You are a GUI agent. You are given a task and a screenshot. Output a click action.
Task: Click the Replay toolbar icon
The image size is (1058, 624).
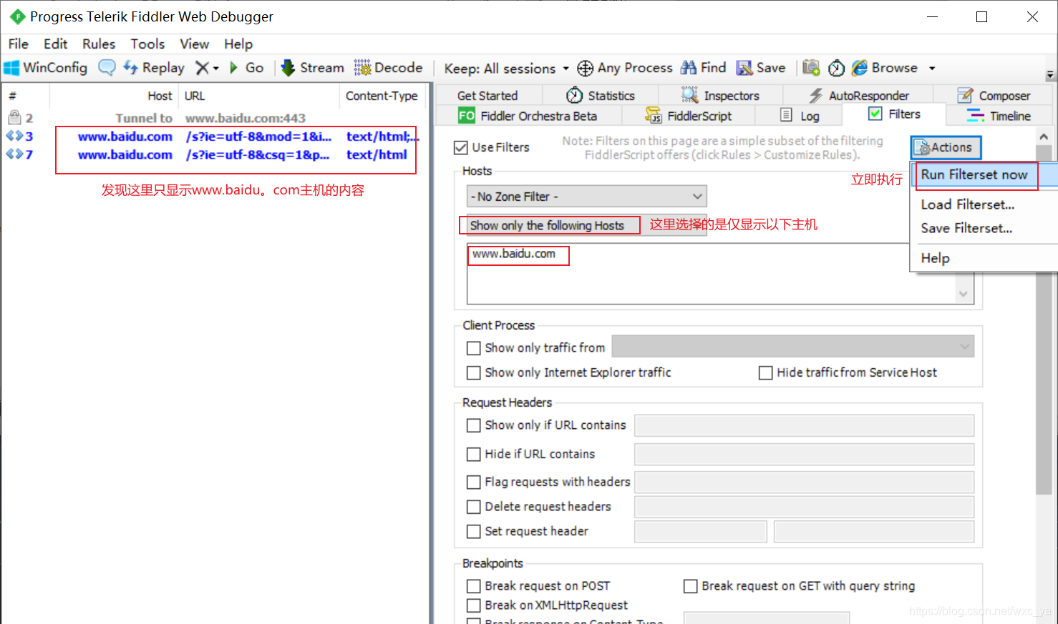(130, 67)
